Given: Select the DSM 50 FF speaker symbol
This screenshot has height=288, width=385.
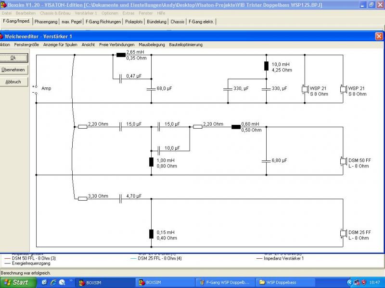Looking at the screenshot, I should pos(343,161).
